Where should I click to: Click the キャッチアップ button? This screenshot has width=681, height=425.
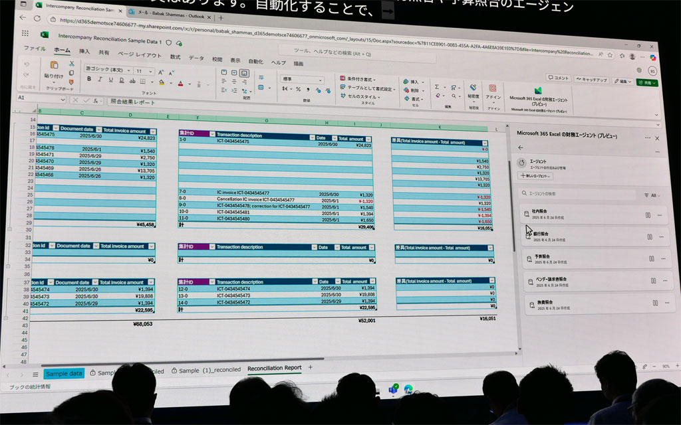591,80
